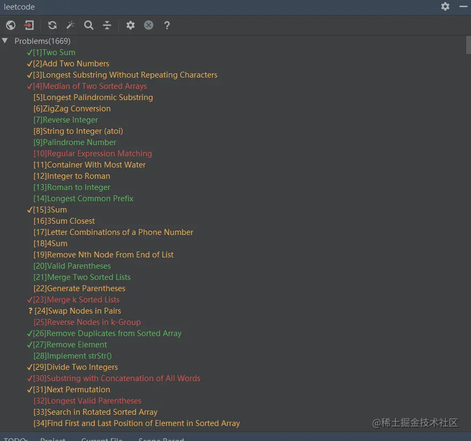Select [6]ZigZag Conversion
The image size is (471, 441).
click(x=72, y=109)
